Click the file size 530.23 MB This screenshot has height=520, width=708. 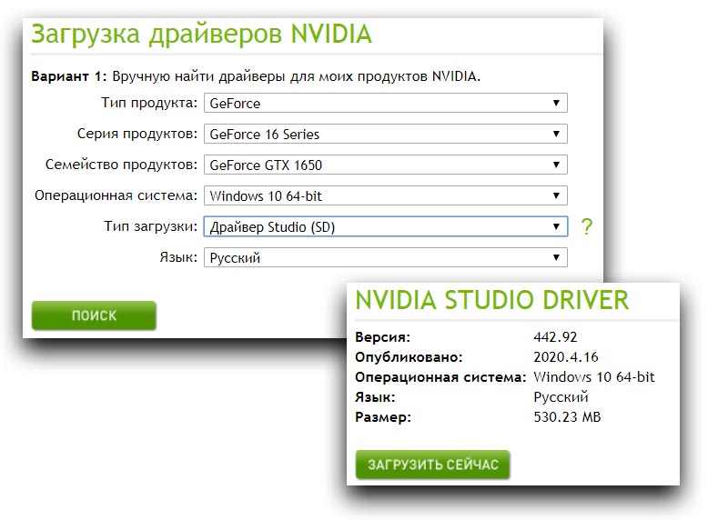pyautogui.click(x=567, y=416)
